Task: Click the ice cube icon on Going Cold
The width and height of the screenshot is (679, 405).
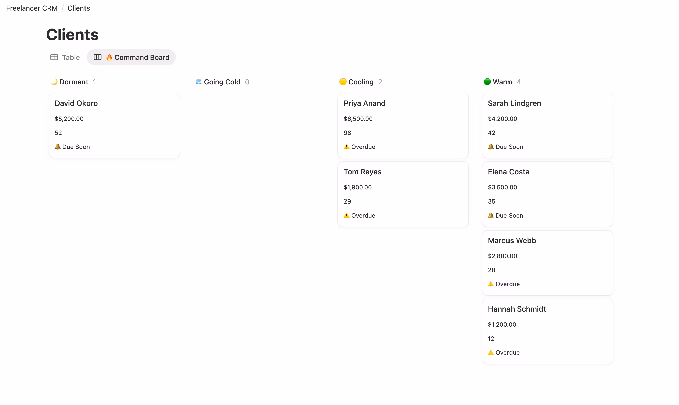Action: coord(198,82)
